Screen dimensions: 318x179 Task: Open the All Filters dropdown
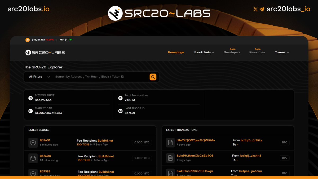click(38, 77)
